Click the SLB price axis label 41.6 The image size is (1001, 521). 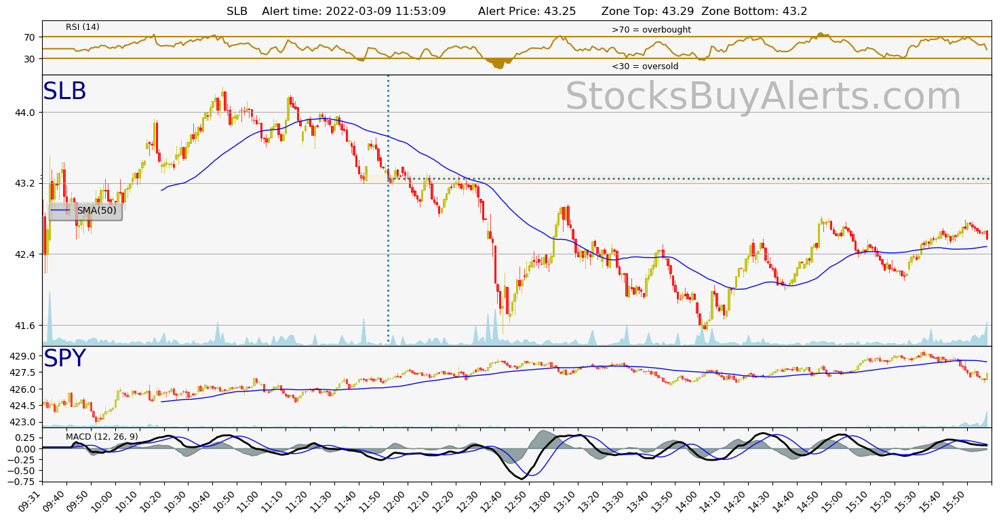tap(26, 326)
